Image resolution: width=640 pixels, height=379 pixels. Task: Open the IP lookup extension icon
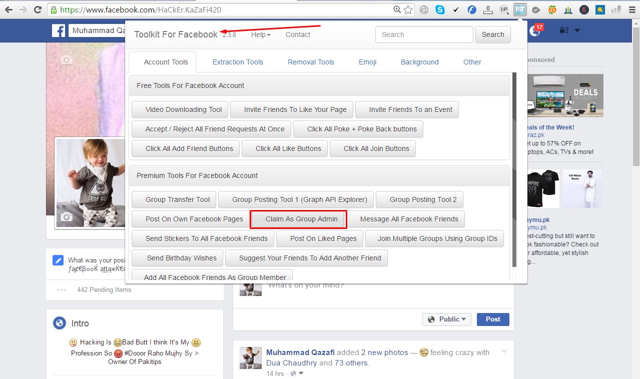click(x=504, y=9)
